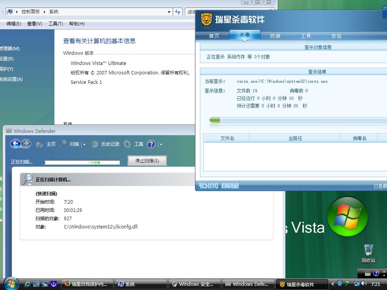The height and width of the screenshot is (290, 387).
Task: Click the computer icon in the address bar
Action: 10,12
